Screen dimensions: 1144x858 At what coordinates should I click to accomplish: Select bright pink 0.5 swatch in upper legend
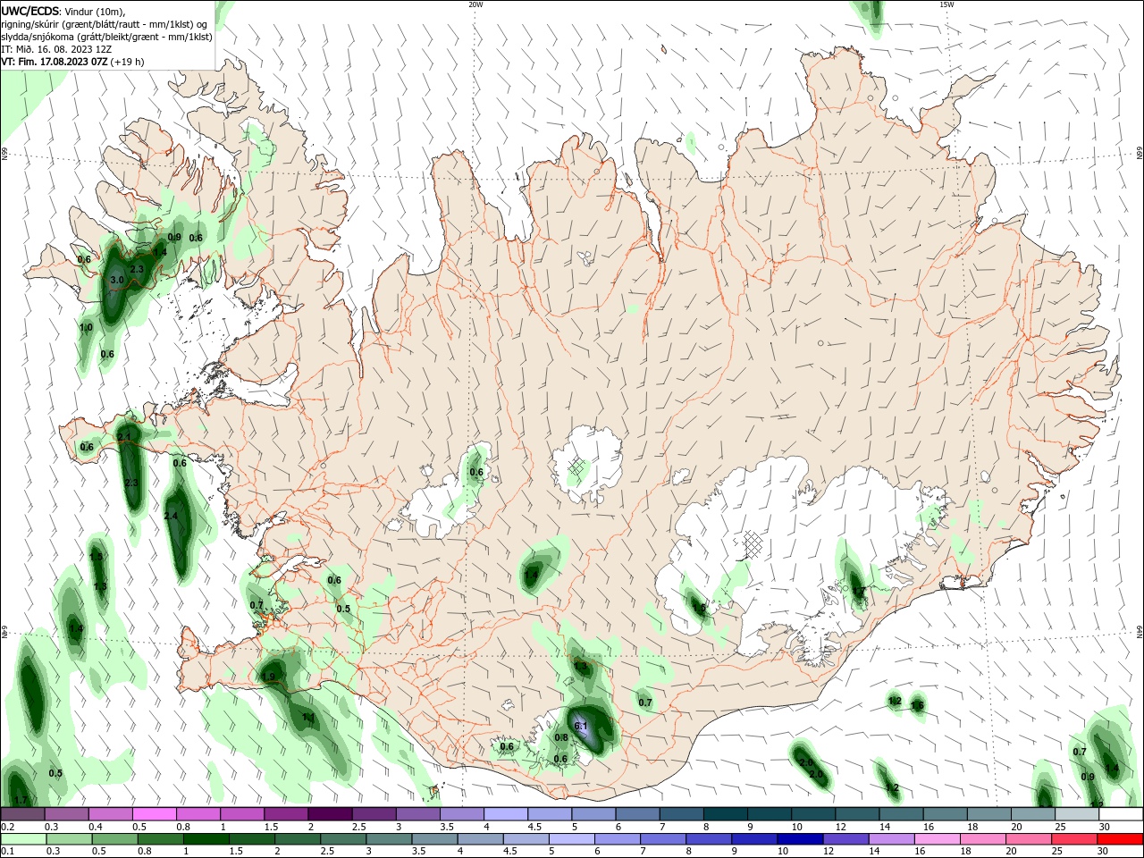155,814
